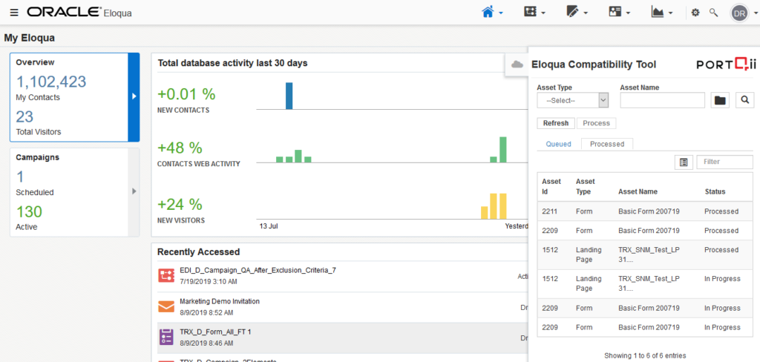
Task: Click the Portqii logo
Action: tap(726, 64)
